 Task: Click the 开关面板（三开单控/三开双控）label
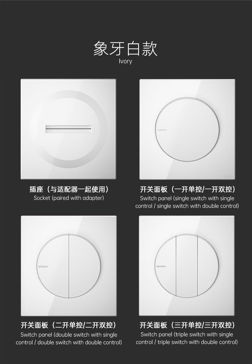click(x=187, y=325)
